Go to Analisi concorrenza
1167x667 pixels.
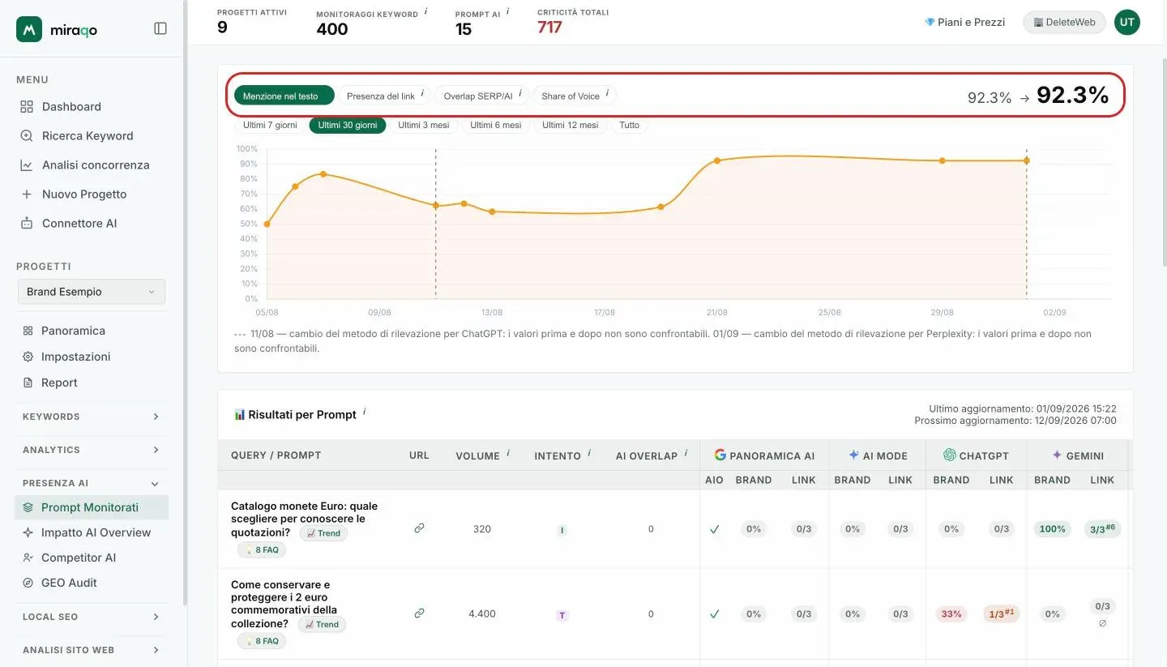point(96,165)
